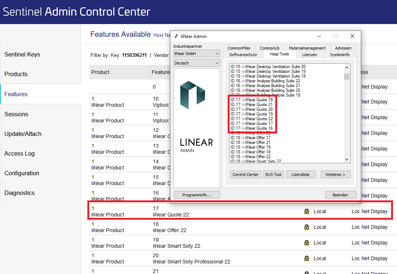Switch to the Softwareschutz tab
The height and width of the screenshot is (274, 397).
[x=243, y=55]
